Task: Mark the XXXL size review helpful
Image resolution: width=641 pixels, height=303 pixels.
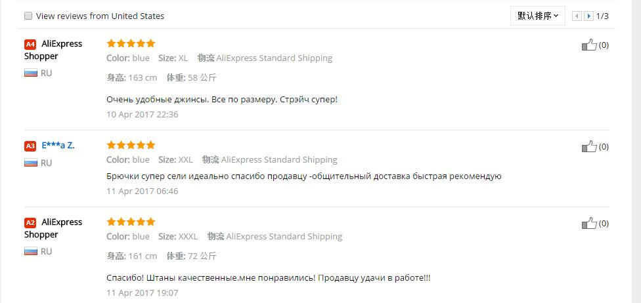Action: (x=589, y=224)
